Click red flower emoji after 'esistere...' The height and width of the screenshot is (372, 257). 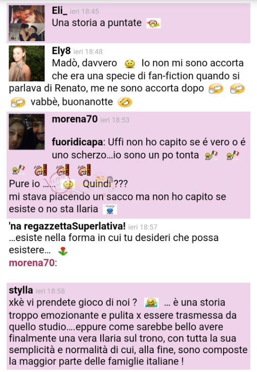[x=63, y=251]
